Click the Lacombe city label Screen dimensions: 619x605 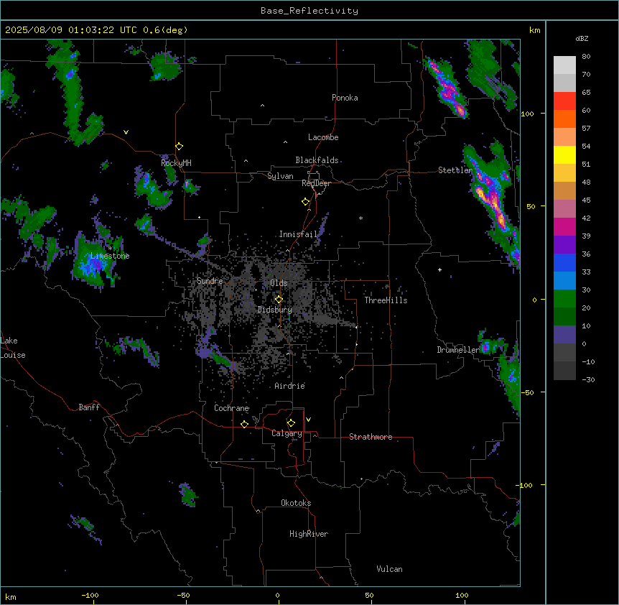pyautogui.click(x=323, y=137)
